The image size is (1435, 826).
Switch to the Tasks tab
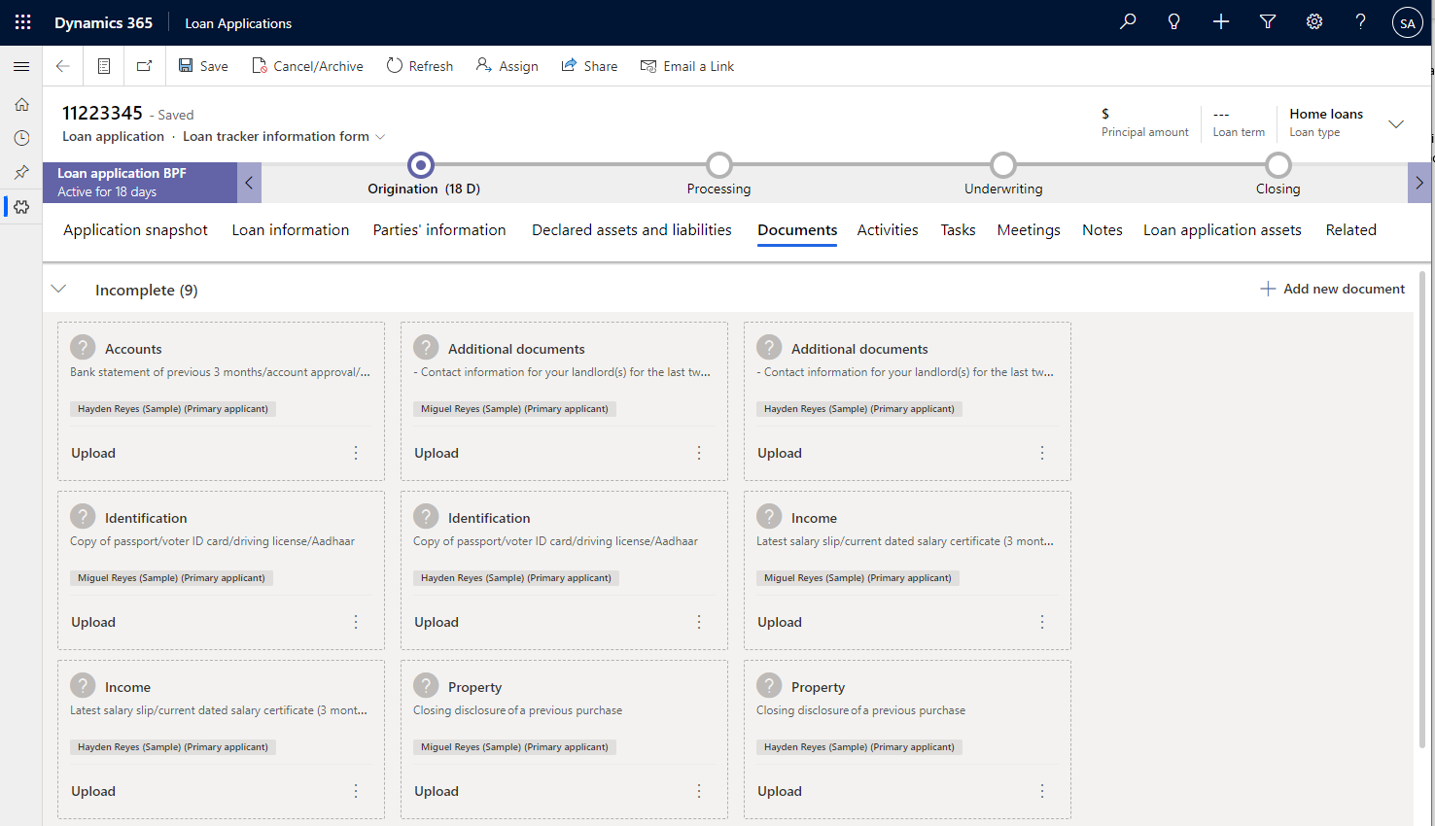(x=958, y=230)
